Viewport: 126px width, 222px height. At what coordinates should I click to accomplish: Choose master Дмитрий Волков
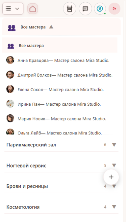(x=60, y=75)
